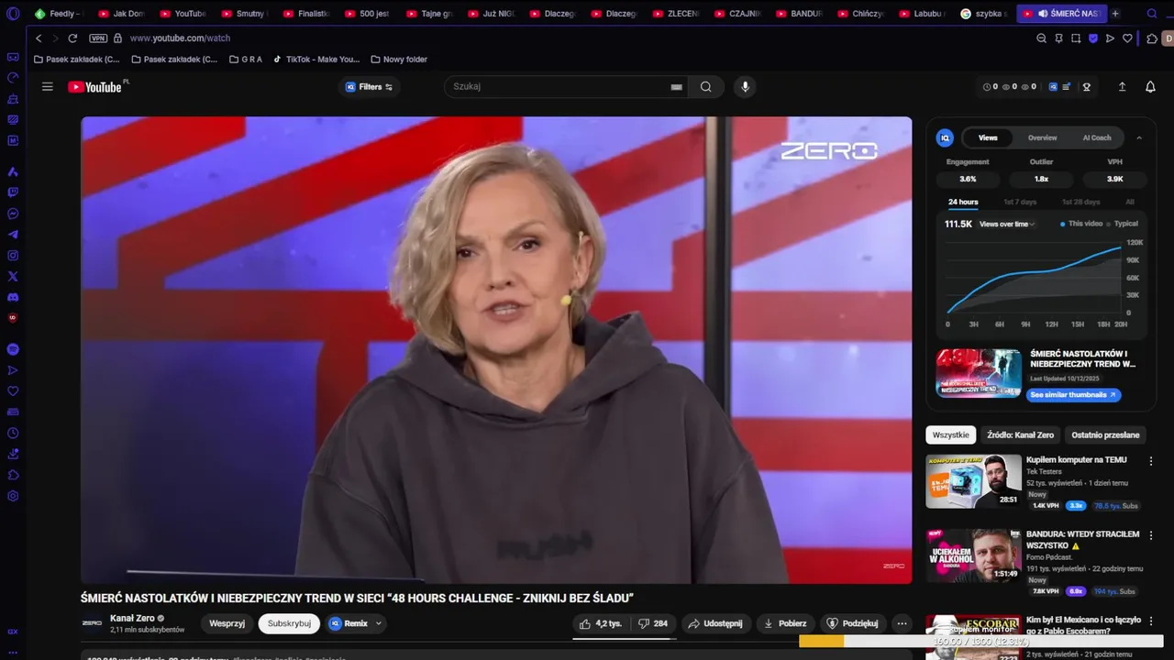Open sidebar extensions cube icon
The height and width of the screenshot is (660, 1174).
tap(13, 475)
